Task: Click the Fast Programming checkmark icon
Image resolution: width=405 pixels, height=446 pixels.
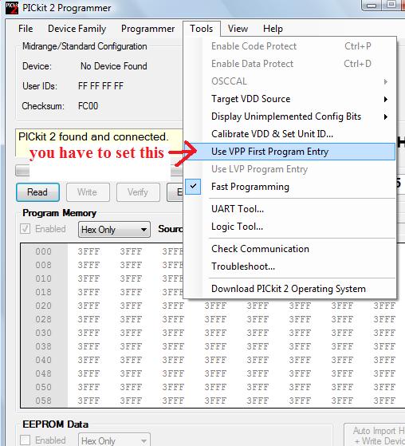Action: pyautogui.click(x=193, y=187)
